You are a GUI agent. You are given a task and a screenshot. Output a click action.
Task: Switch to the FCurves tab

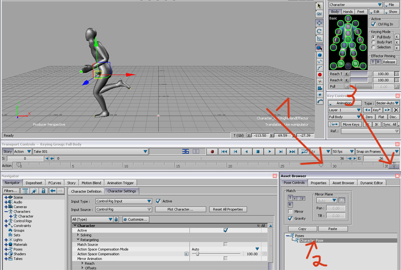[54, 183]
